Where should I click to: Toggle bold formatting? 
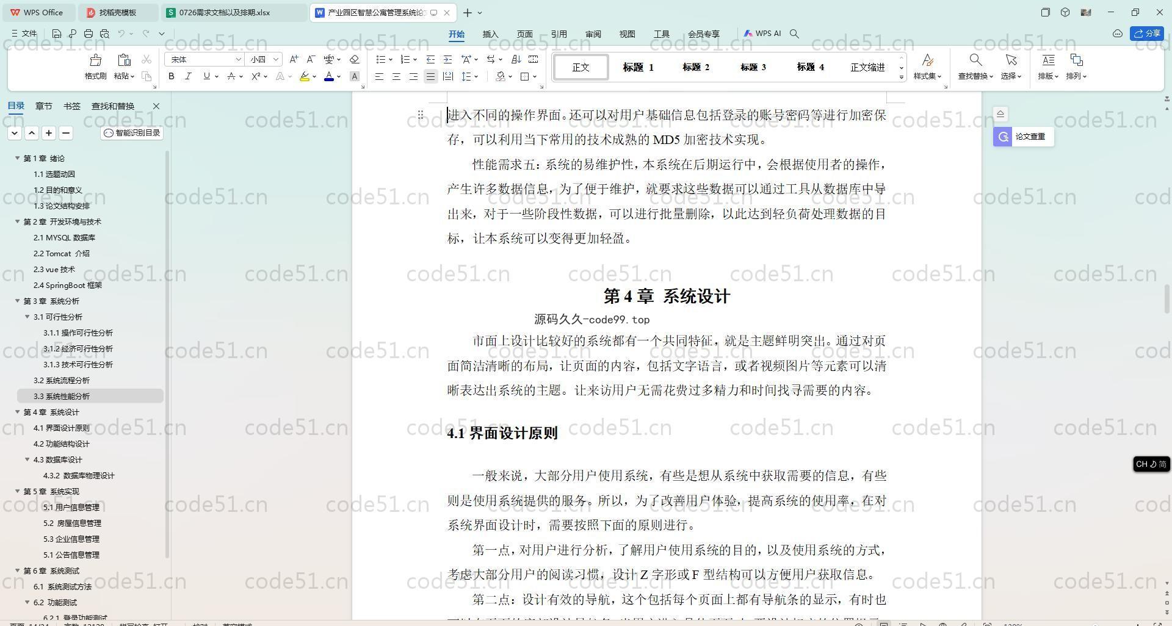(172, 76)
